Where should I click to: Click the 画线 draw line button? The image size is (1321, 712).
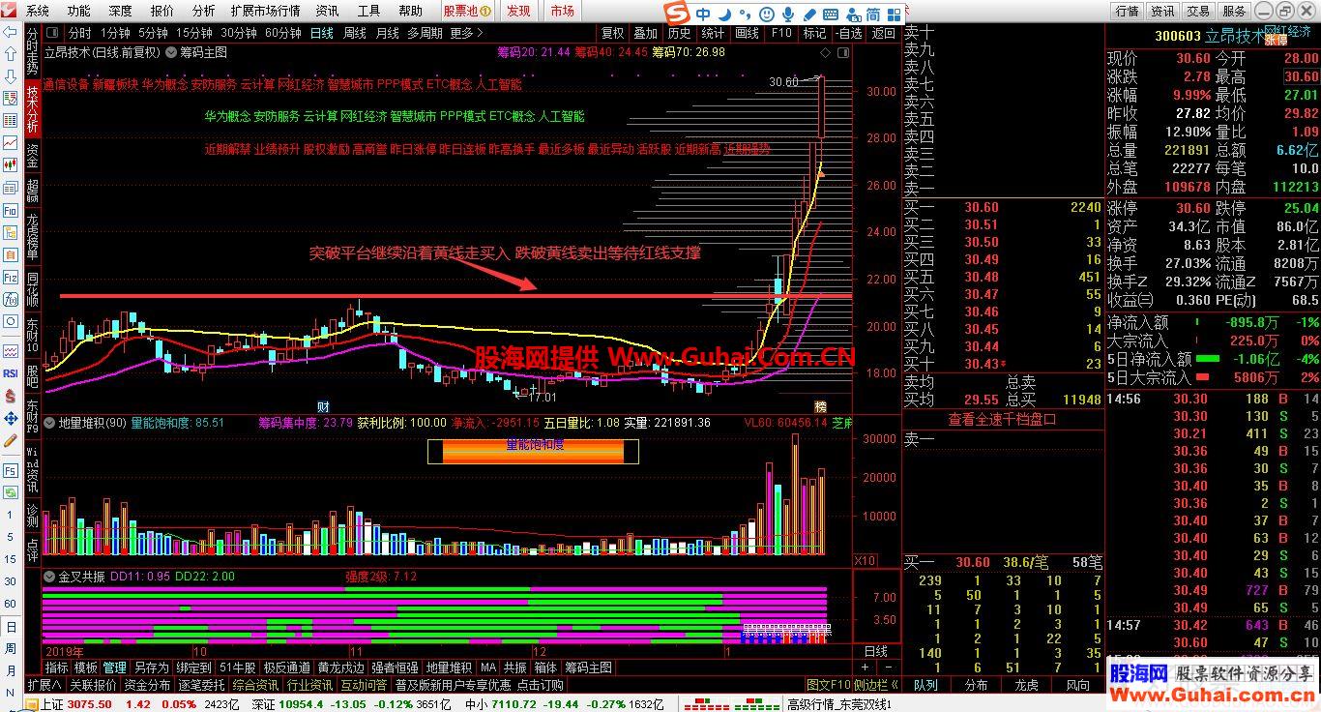(x=748, y=33)
